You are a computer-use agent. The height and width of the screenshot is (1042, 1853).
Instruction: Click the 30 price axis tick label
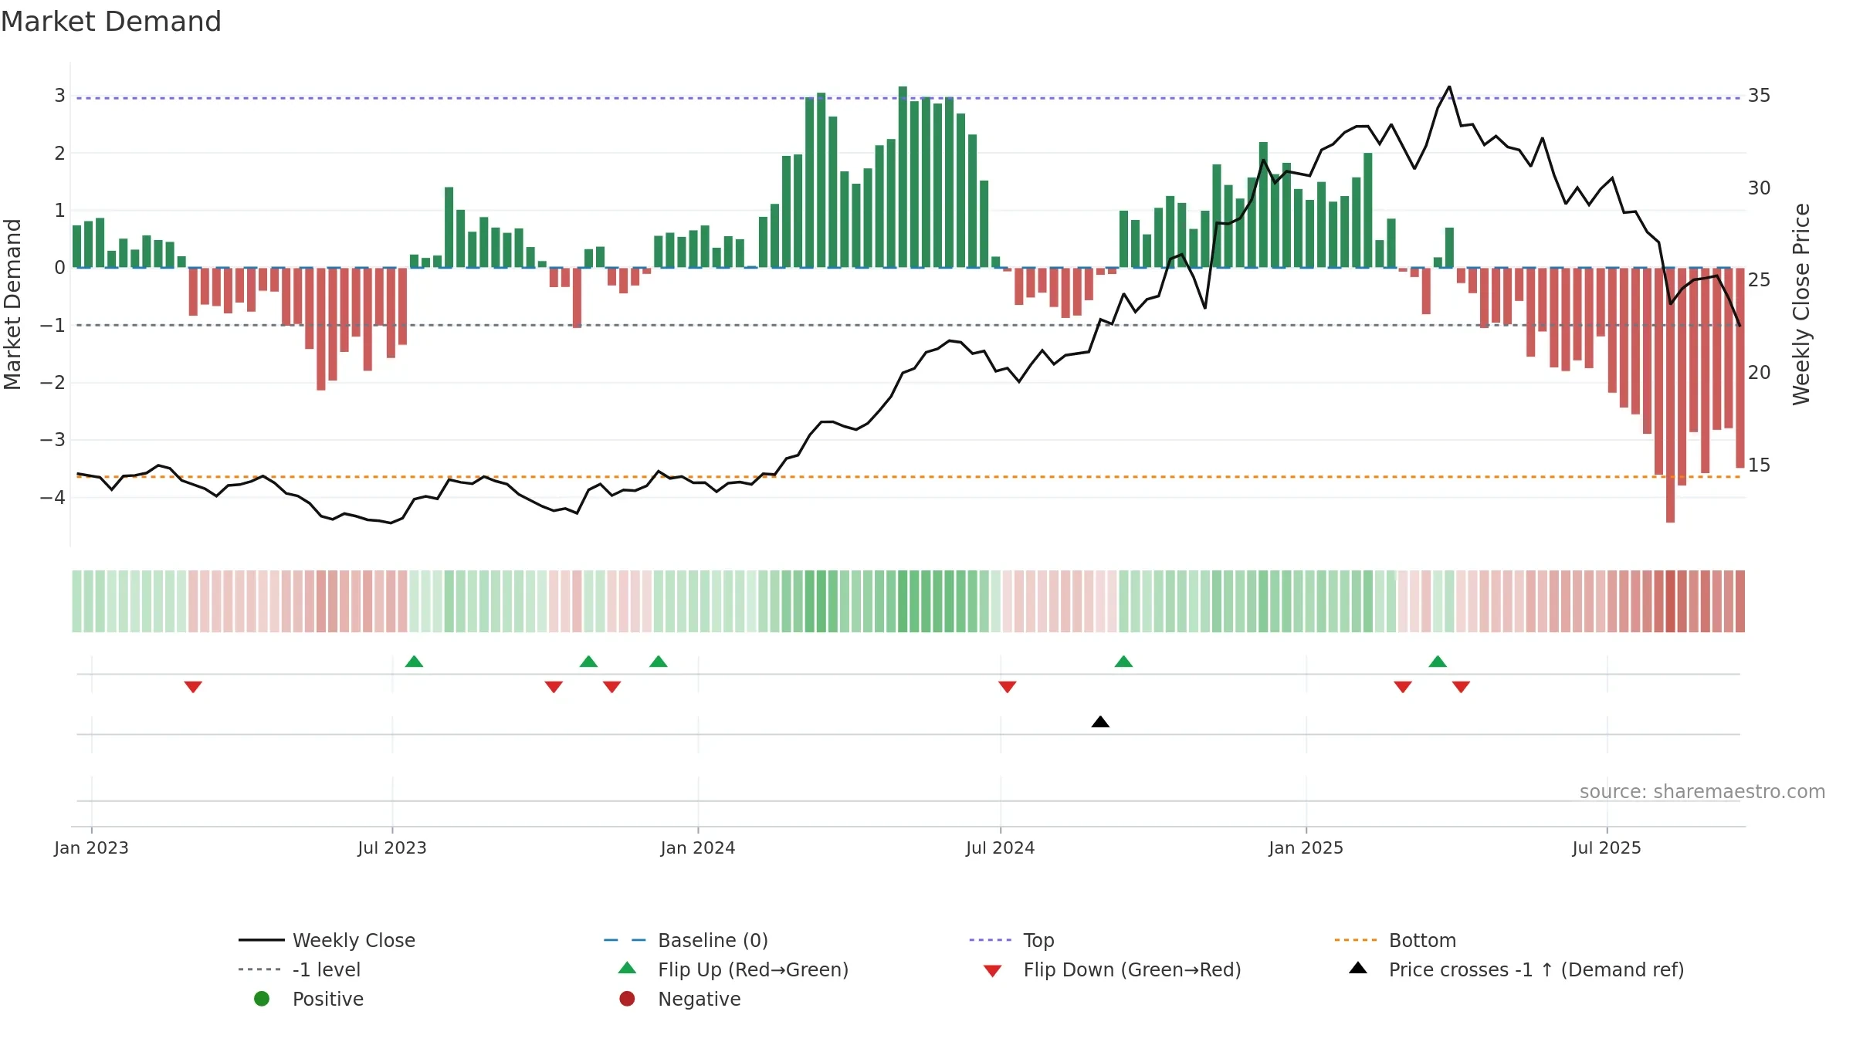(x=1760, y=188)
